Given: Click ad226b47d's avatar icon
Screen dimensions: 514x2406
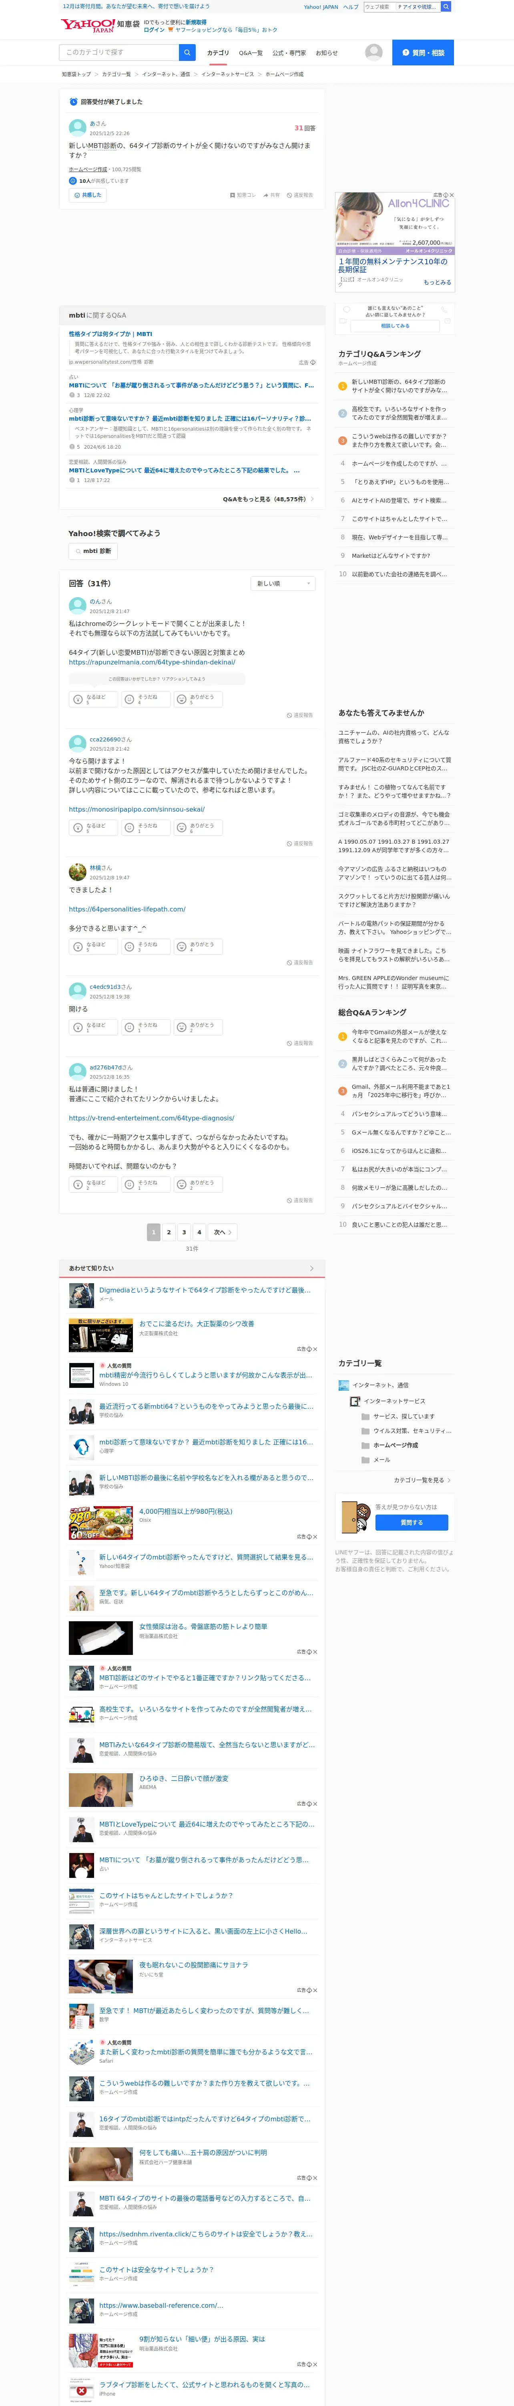Looking at the screenshot, I should click(77, 1071).
